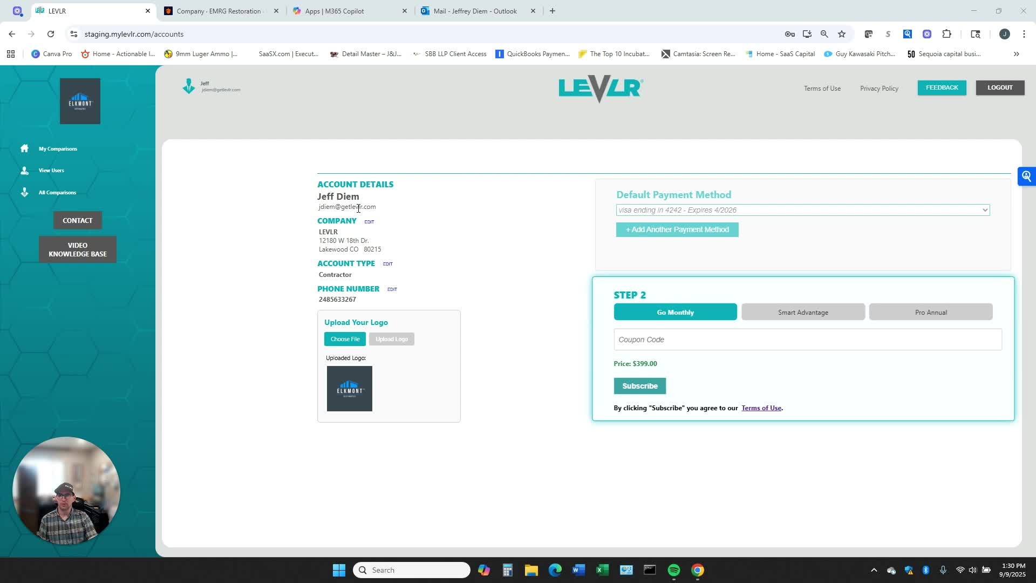Open the Terms of Use link near Subscribe
Viewport: 1036px width, 583px height.
(x=761, y=408)
